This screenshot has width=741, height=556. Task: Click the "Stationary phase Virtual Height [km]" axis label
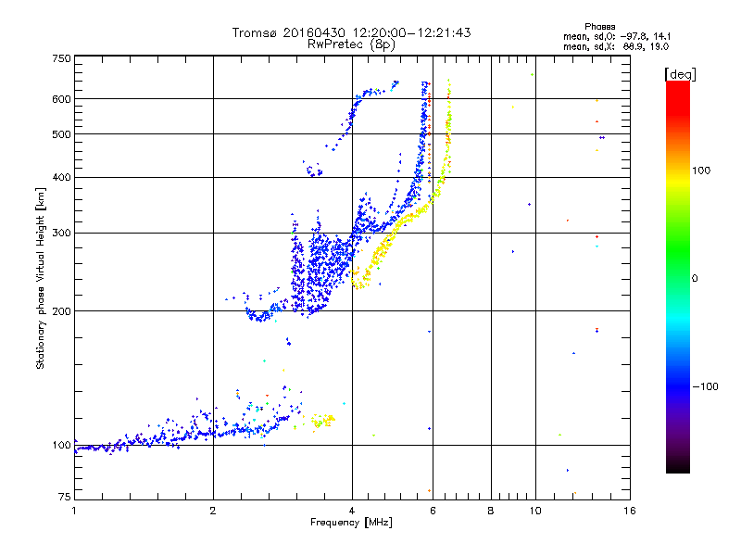(41, 279)
